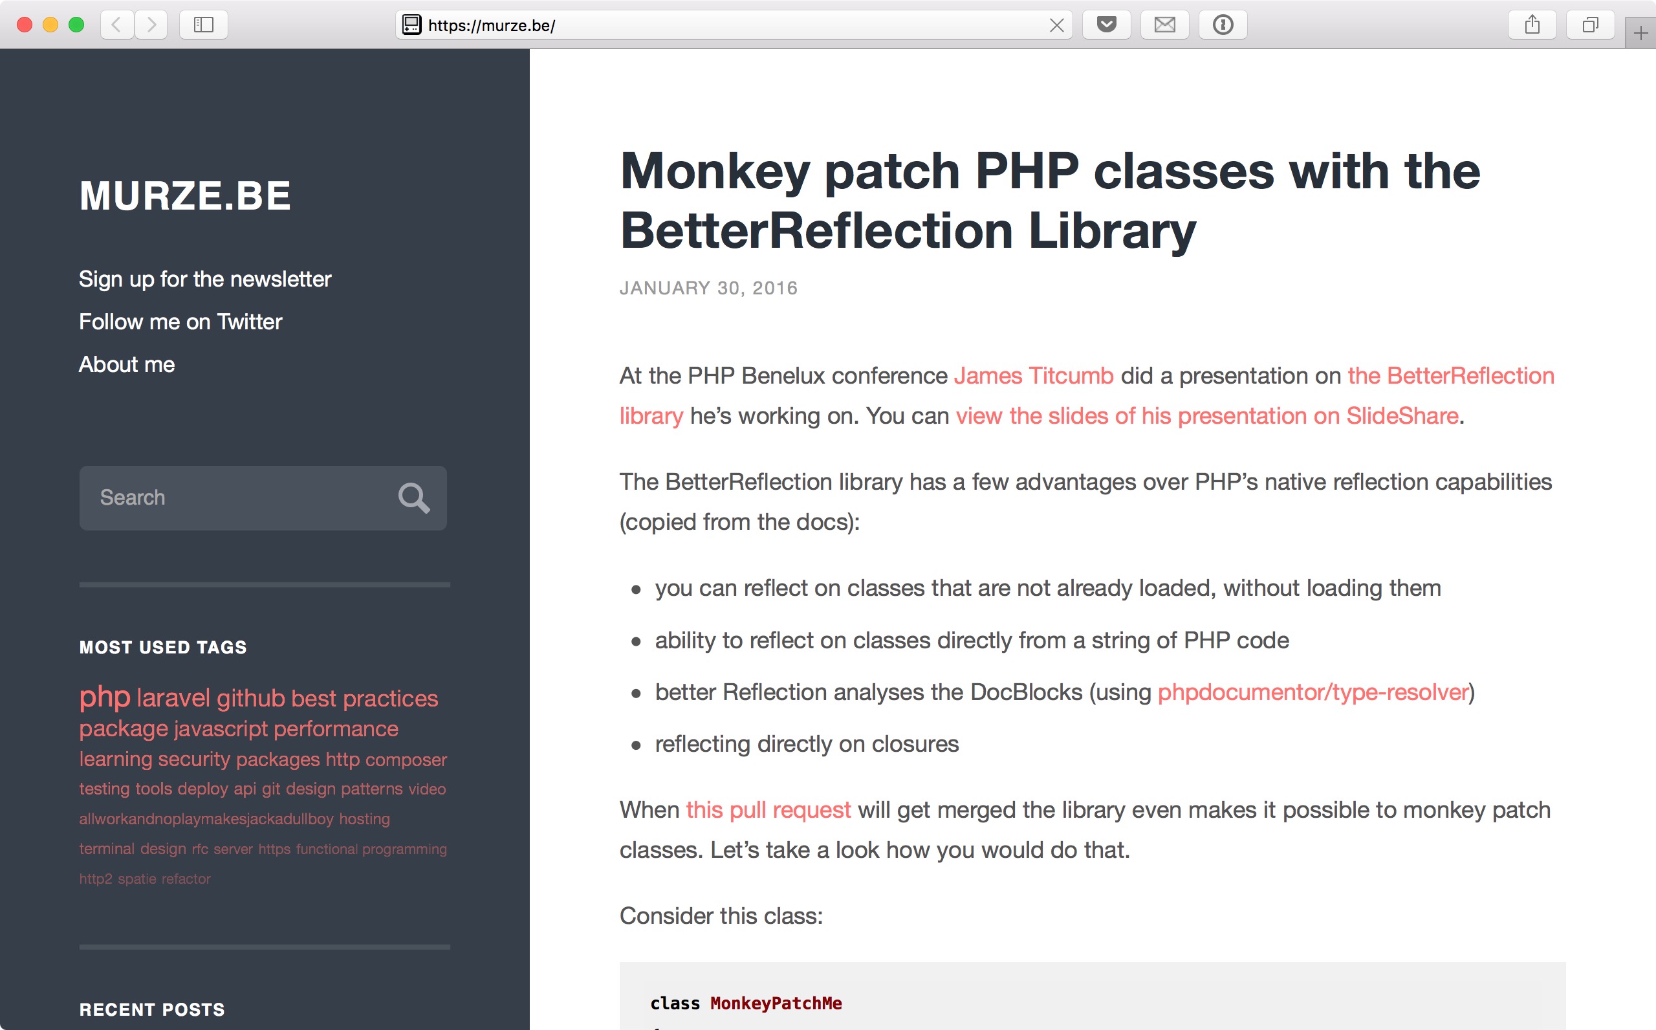The width and height of the screenshot is (1656, 1030).
Task: Open Follow me on Twitter link
Action: tap(180, 322)
